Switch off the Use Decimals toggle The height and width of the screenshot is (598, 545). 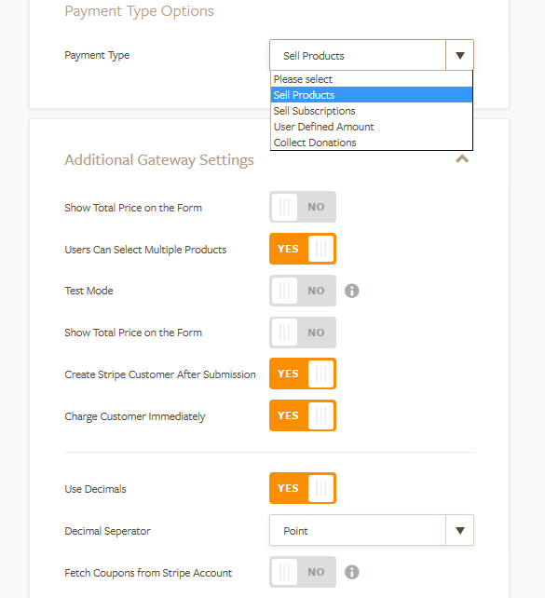click(303, 488)
